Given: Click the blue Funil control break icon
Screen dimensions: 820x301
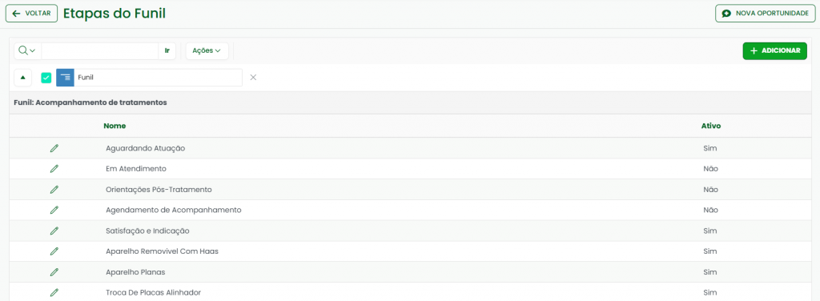Looking at the screenshot, I should click(x=65, y=78).
